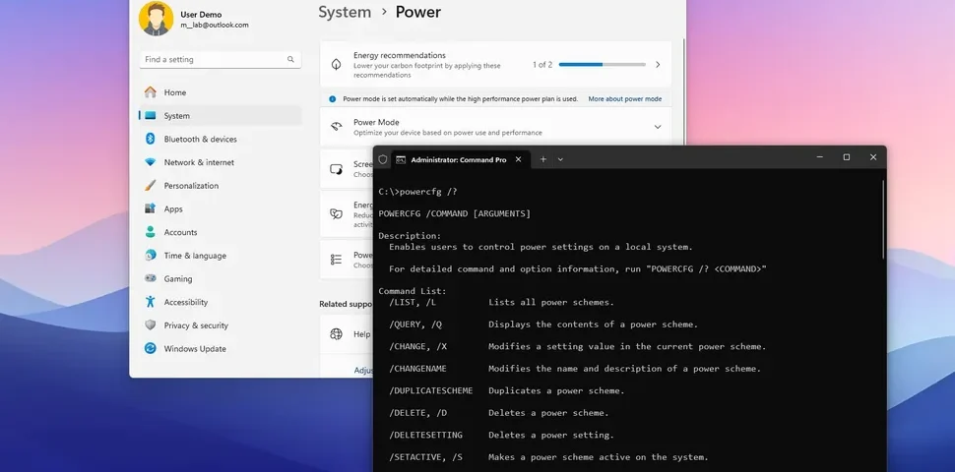The width and height of the screenshot is (955, 472).
Task: Click the Find a setting search field
Action: pos(220,60)
